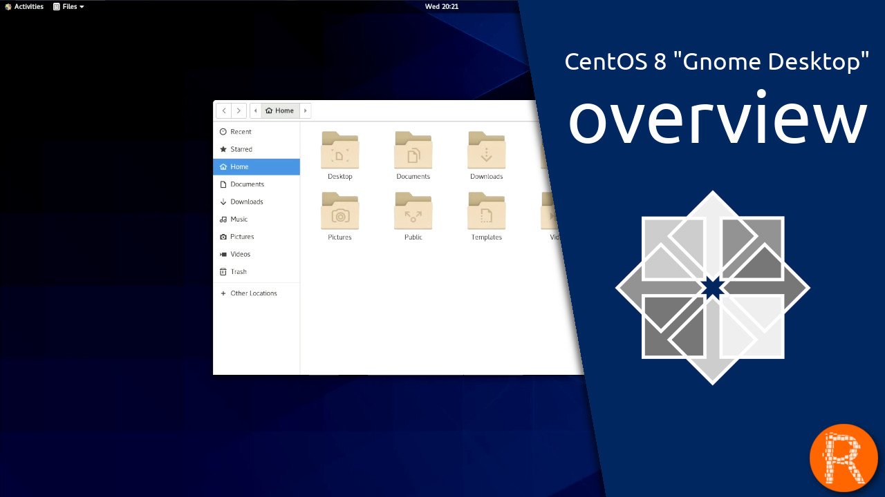This screenshot has height=497, width=885.
Task: Open Recent in the sidebar
Action: click(257, 132)
